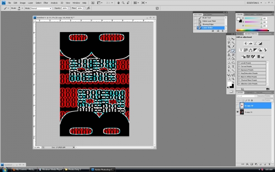The width and height of the screenshot is (275, 172).
Task: Add a layer style with fx icon
Action: [247, 164]
